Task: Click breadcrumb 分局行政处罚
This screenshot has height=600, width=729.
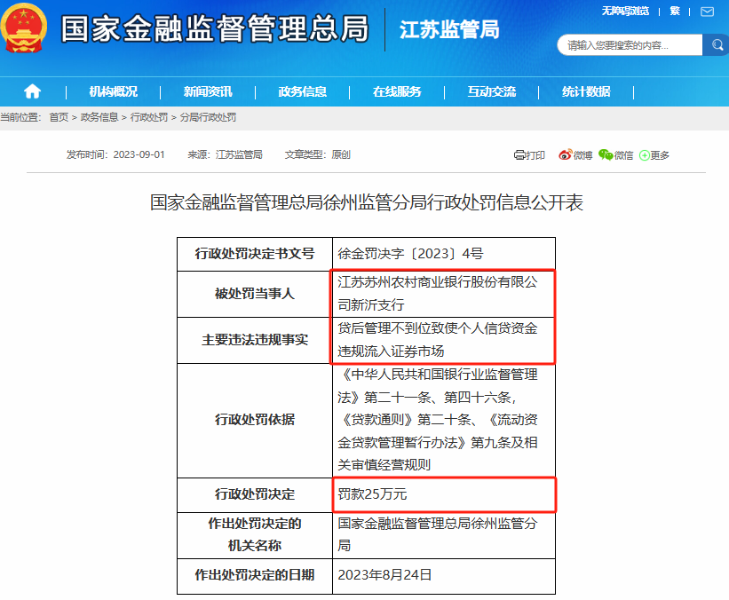Action: 208,117
